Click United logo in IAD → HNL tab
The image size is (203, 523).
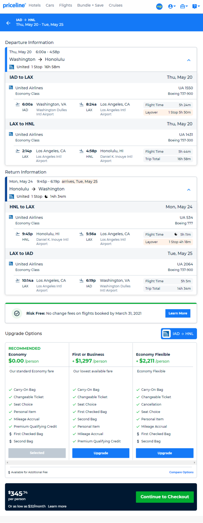166,334
